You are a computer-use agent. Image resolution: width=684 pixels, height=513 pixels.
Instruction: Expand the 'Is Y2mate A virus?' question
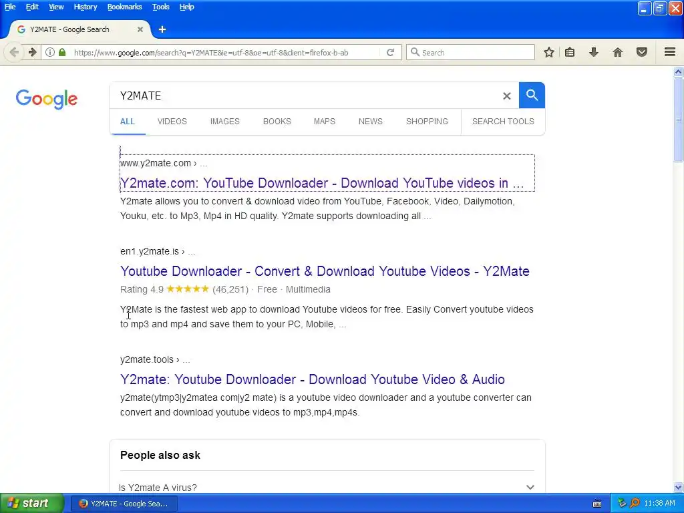click(327, 487)
